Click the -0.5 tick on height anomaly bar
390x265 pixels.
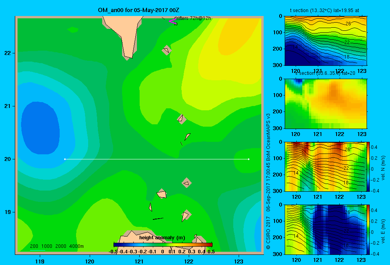coord(113,252)
